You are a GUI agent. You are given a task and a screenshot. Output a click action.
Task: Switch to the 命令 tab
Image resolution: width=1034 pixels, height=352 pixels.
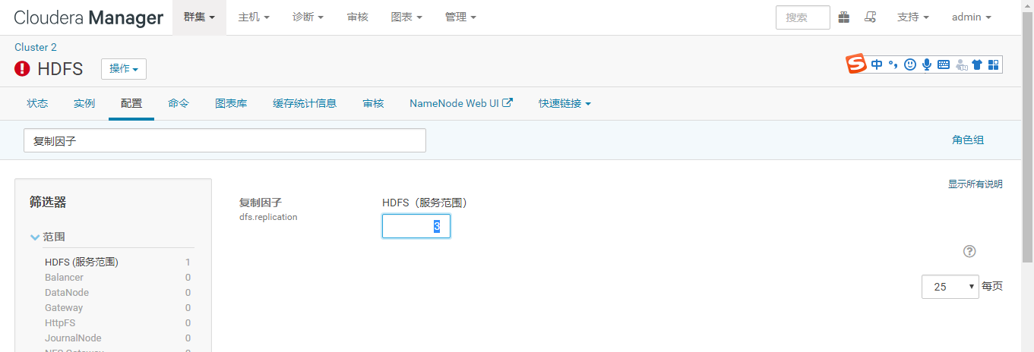click(179, 103)
